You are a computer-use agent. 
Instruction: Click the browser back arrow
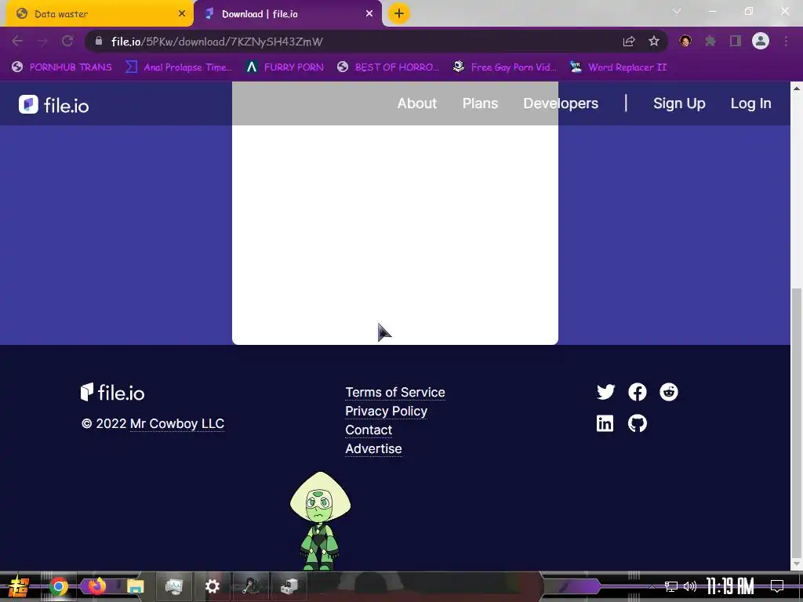(17, 41)
